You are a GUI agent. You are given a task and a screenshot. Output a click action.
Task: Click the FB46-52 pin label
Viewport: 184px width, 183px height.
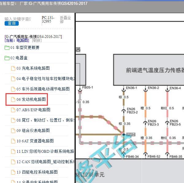[154, 156]
